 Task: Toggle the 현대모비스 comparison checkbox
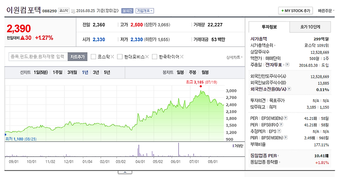[x=120, y=57]
